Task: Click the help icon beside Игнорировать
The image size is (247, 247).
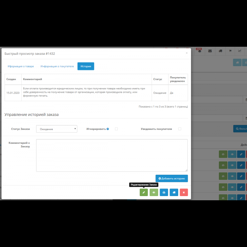Action: pos(108,129)
